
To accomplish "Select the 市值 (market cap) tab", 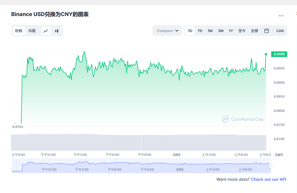I will (x=32, y=31).
